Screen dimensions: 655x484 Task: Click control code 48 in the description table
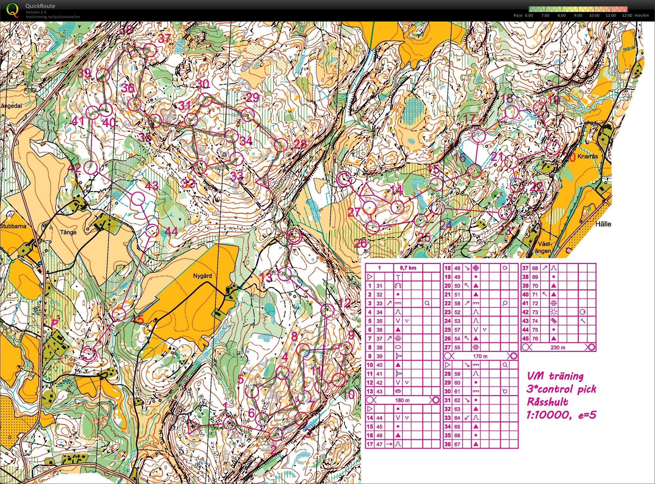click(x=457, y=268)
